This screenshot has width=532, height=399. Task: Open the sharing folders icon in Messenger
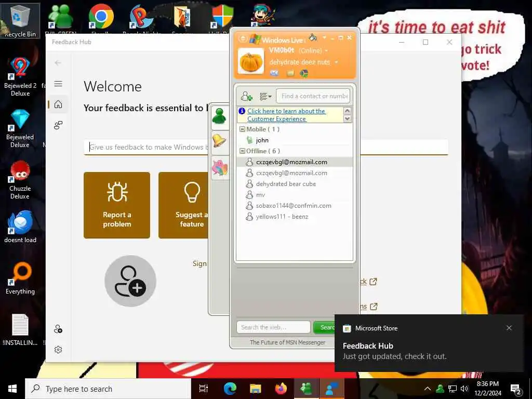290,73
